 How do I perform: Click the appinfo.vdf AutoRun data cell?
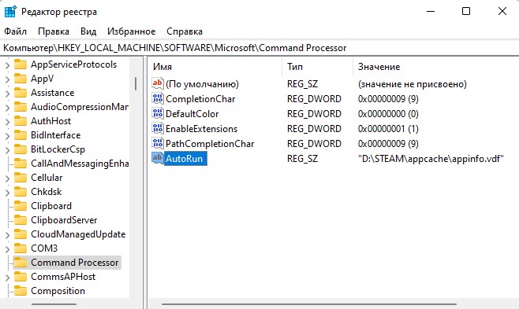[431, 159]
